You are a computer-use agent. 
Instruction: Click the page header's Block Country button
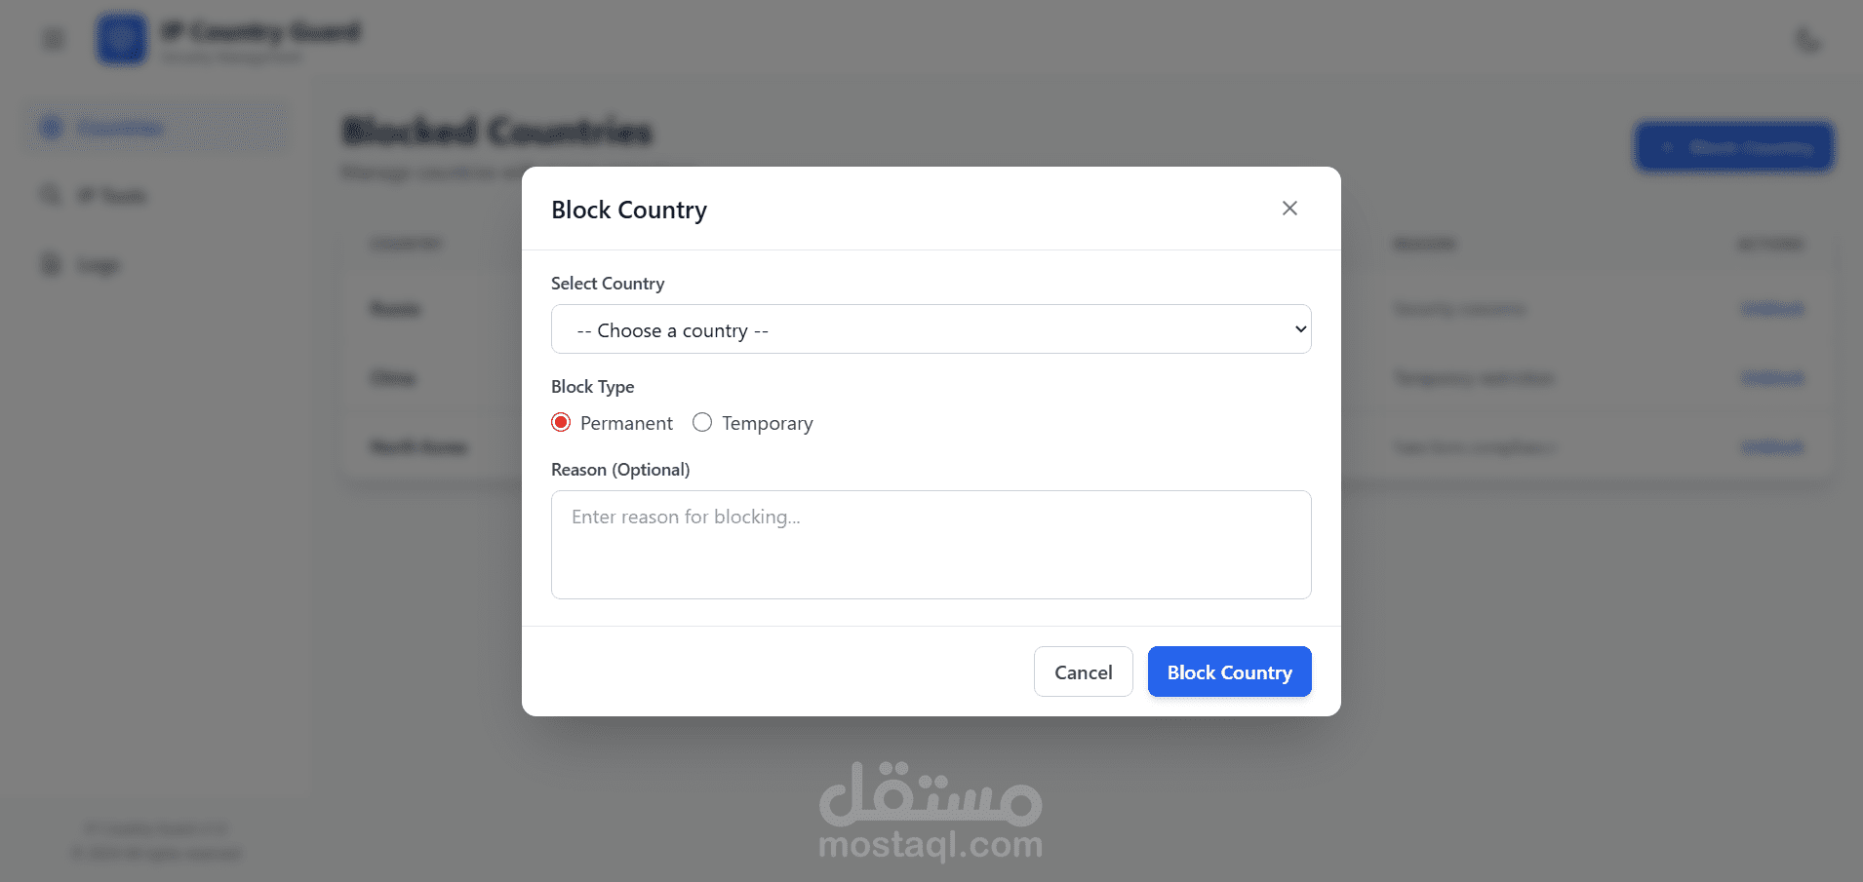(x=1734, y=147)
